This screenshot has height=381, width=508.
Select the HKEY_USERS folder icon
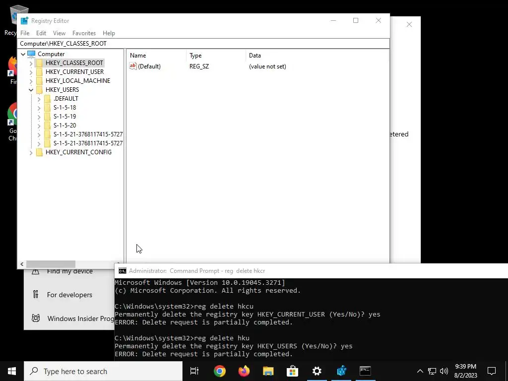point(39,89)
